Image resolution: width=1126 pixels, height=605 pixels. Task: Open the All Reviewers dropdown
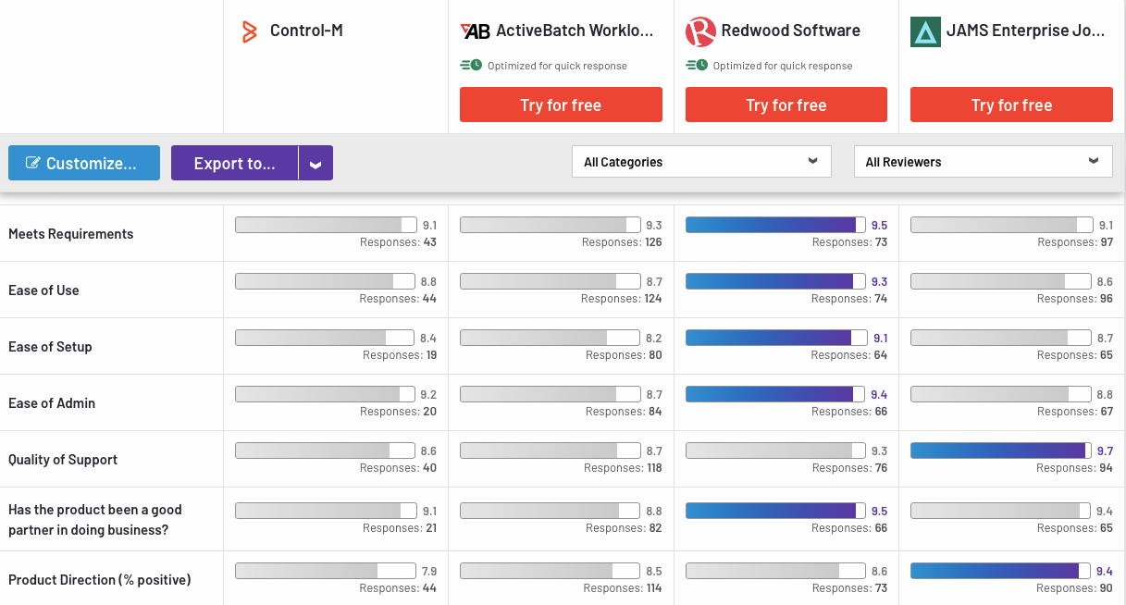[x=983, y=161]
